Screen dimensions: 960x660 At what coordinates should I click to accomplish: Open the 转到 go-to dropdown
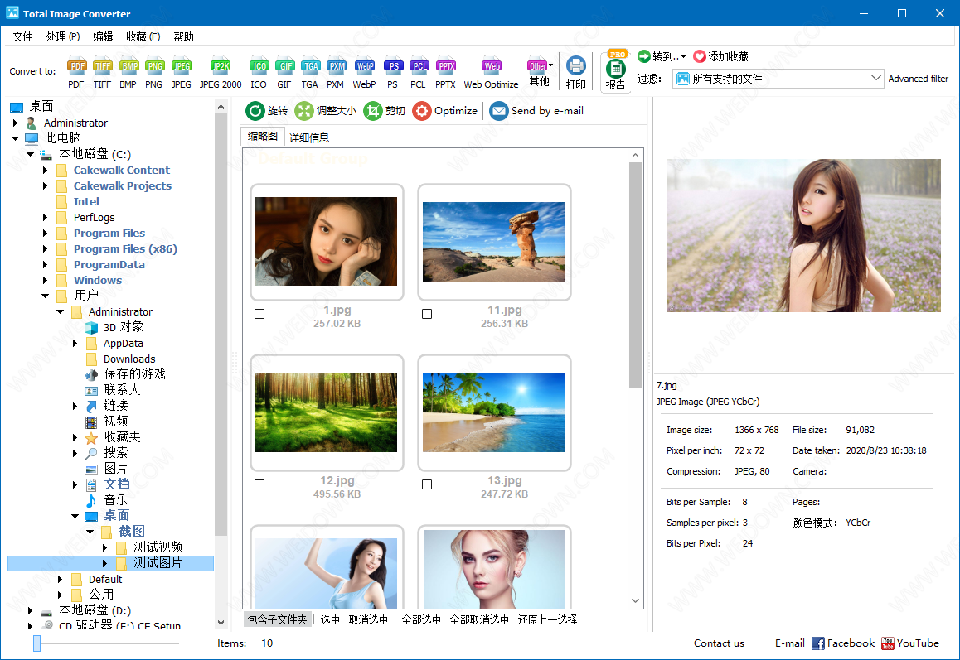(662, 56)
